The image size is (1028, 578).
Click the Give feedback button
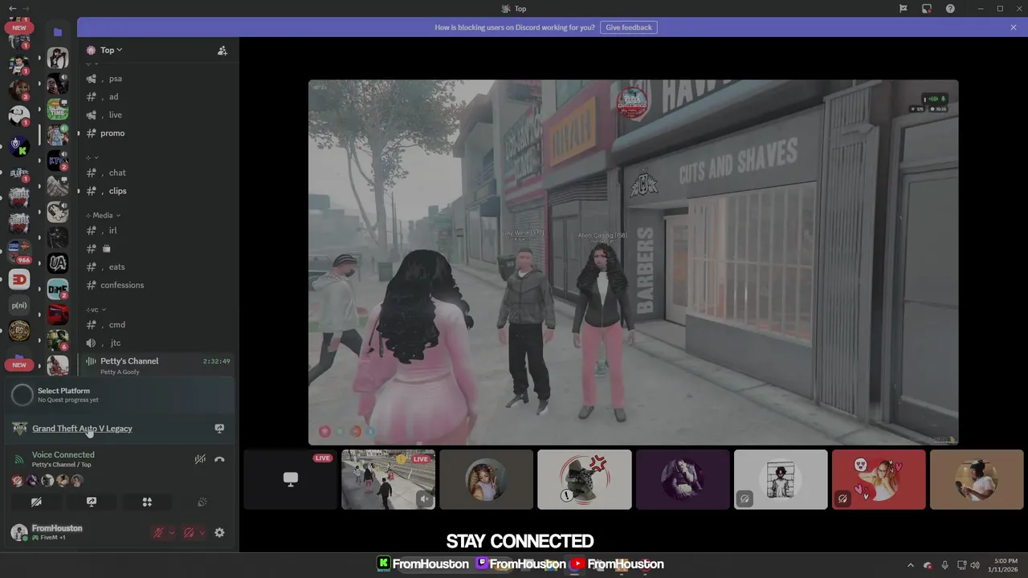point(629,27)
